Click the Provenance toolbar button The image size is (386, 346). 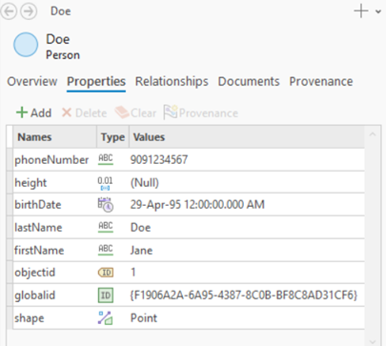(x=201, y=112)
